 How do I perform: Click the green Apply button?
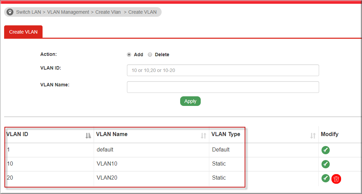click(190, 101)
